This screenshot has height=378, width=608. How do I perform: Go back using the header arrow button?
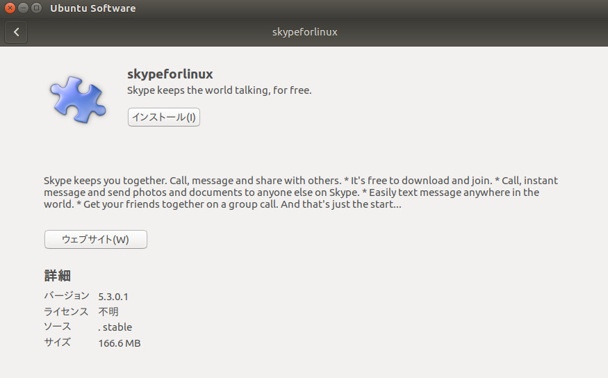[16, 32]
